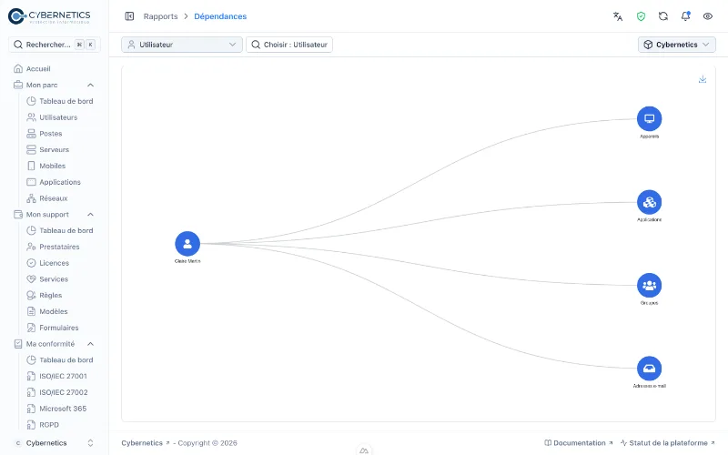Go to Accueil

coord(38,69)
